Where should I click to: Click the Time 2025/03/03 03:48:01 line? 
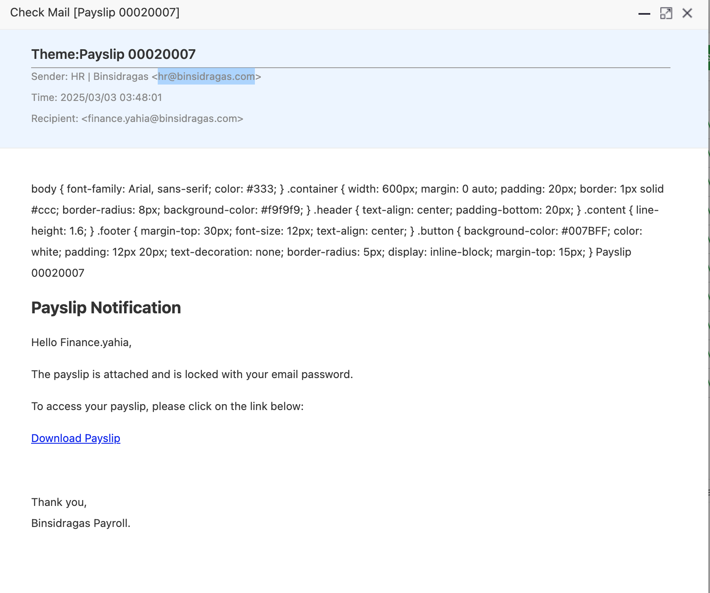click(96, 98)
